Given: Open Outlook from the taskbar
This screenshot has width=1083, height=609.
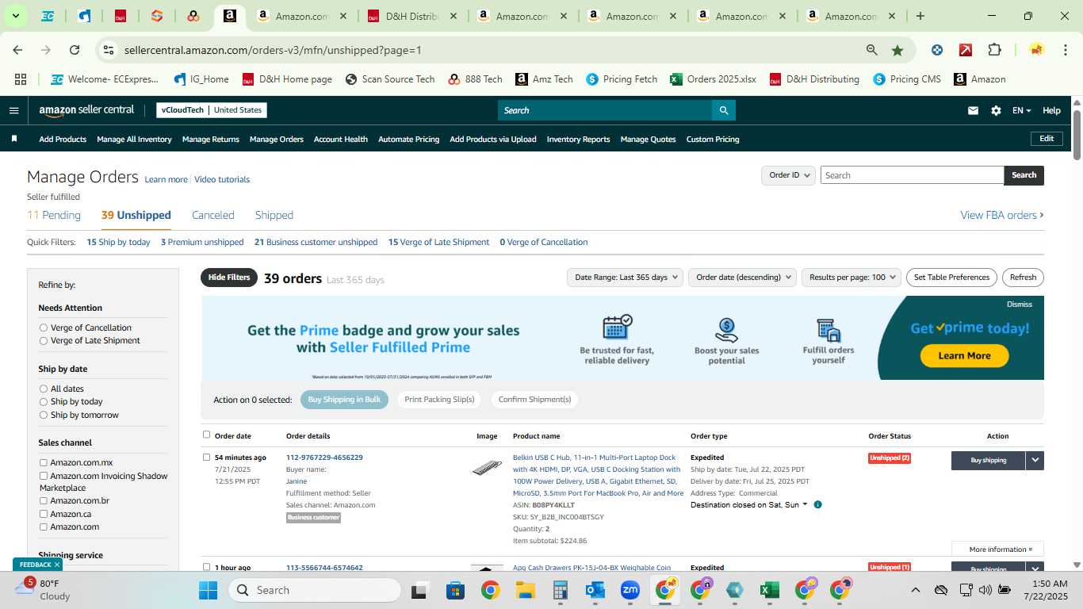Looking at the screenshot, I should (x=595, y=590).
